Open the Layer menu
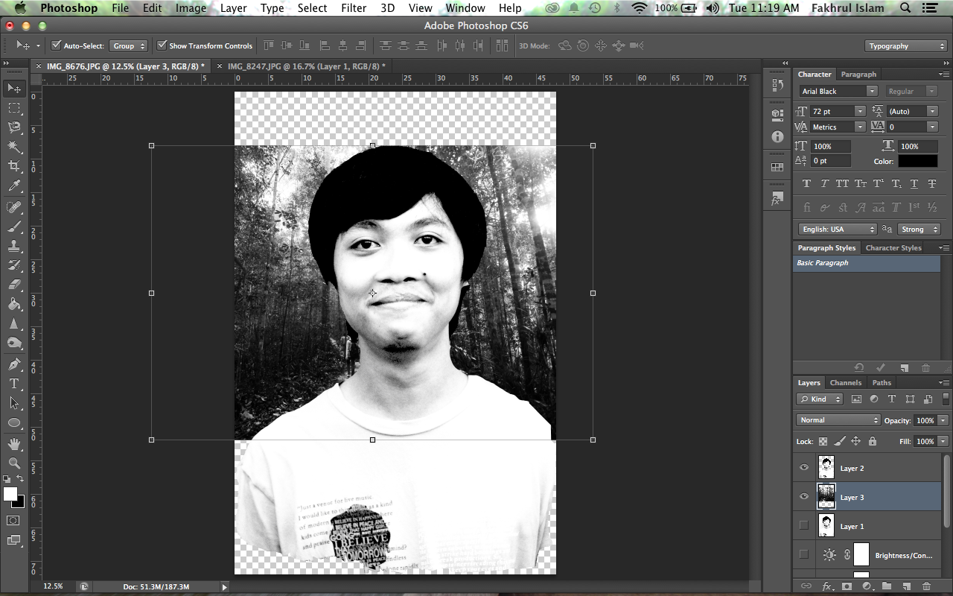 [234, 8]
